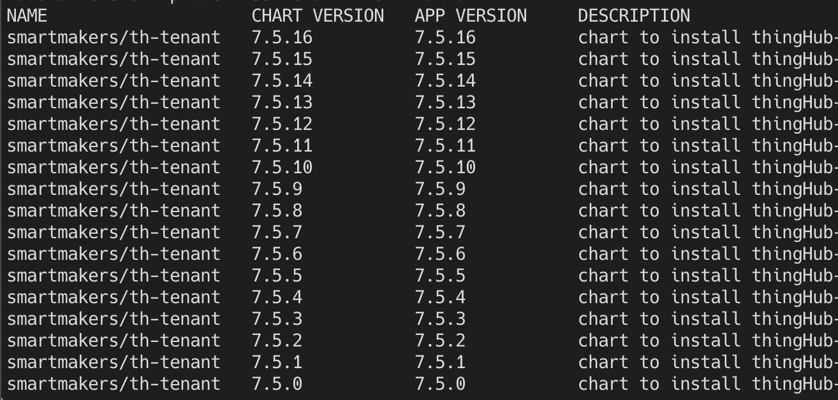Click app version 7.5.13 value
Viewport: 838px width, 400px height.
tap(445, 103)
